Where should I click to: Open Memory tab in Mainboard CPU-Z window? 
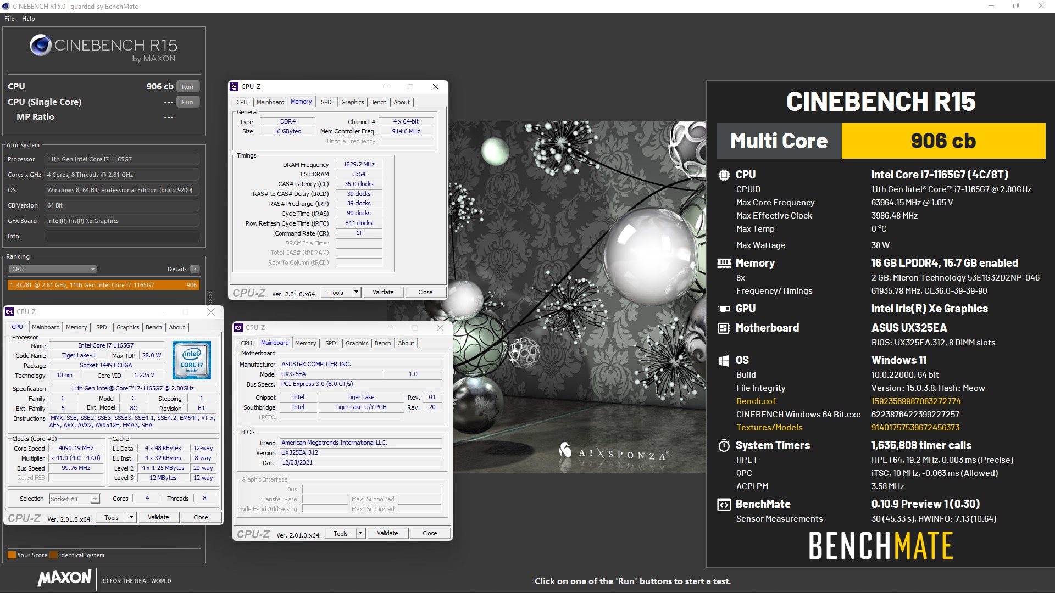tap(306, 343)
